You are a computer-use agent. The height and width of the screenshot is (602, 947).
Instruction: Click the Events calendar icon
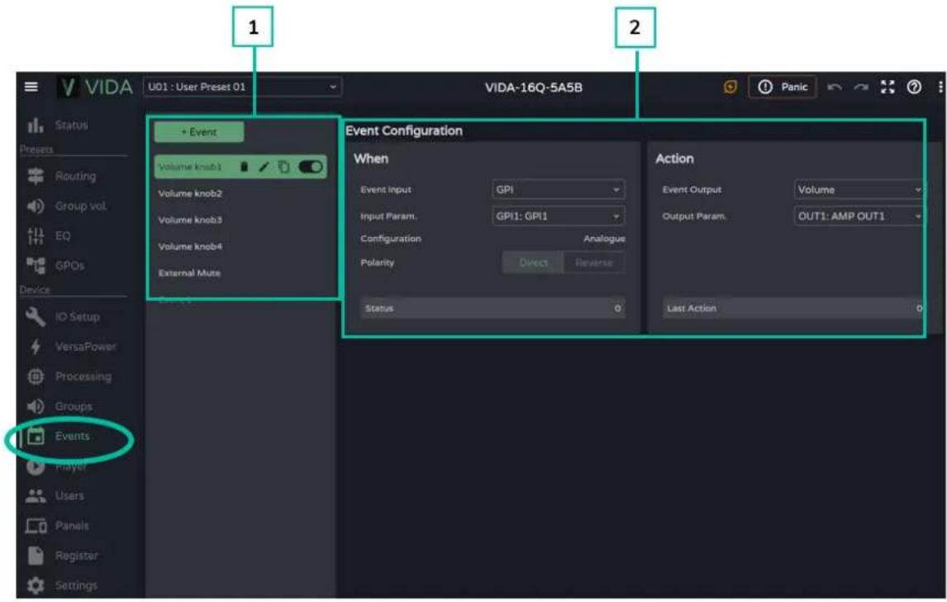click(x=36, y=436)
